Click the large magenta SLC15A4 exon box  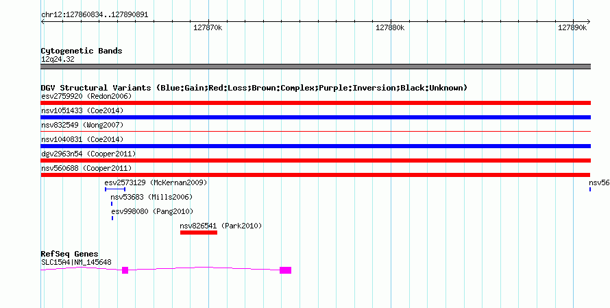coord(286,270)
